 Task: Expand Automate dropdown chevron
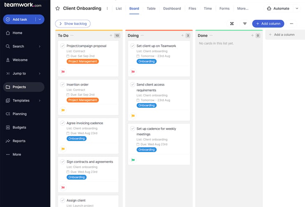pyautogui.click(x=297, y=8)
